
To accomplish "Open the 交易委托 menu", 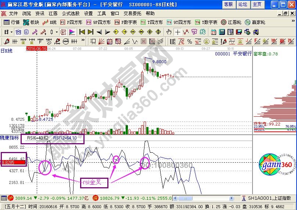I will click(132, 13).
